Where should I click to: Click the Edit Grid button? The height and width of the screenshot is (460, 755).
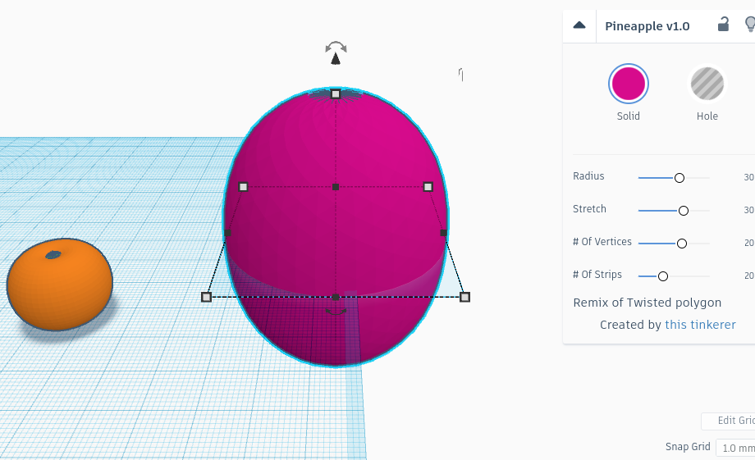729,421
